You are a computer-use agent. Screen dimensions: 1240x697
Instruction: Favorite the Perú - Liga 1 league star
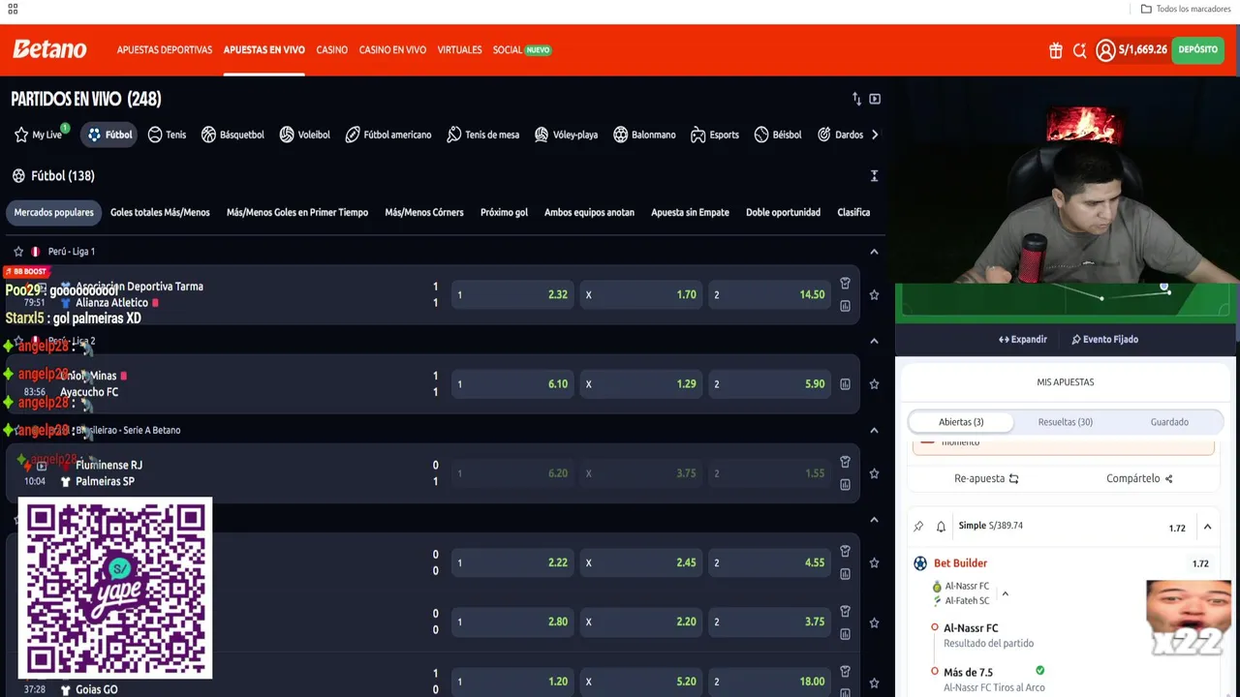point(18,252)
